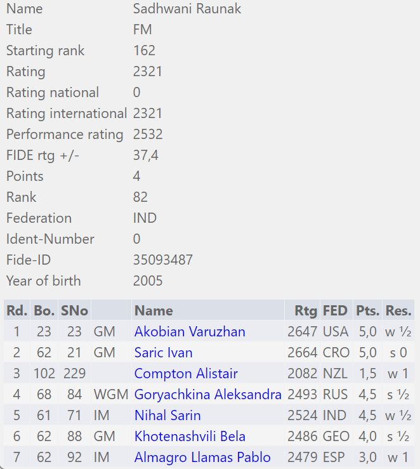420x469 pixels.
Task: Click the Name column header
Action: [x=154, y=310]
